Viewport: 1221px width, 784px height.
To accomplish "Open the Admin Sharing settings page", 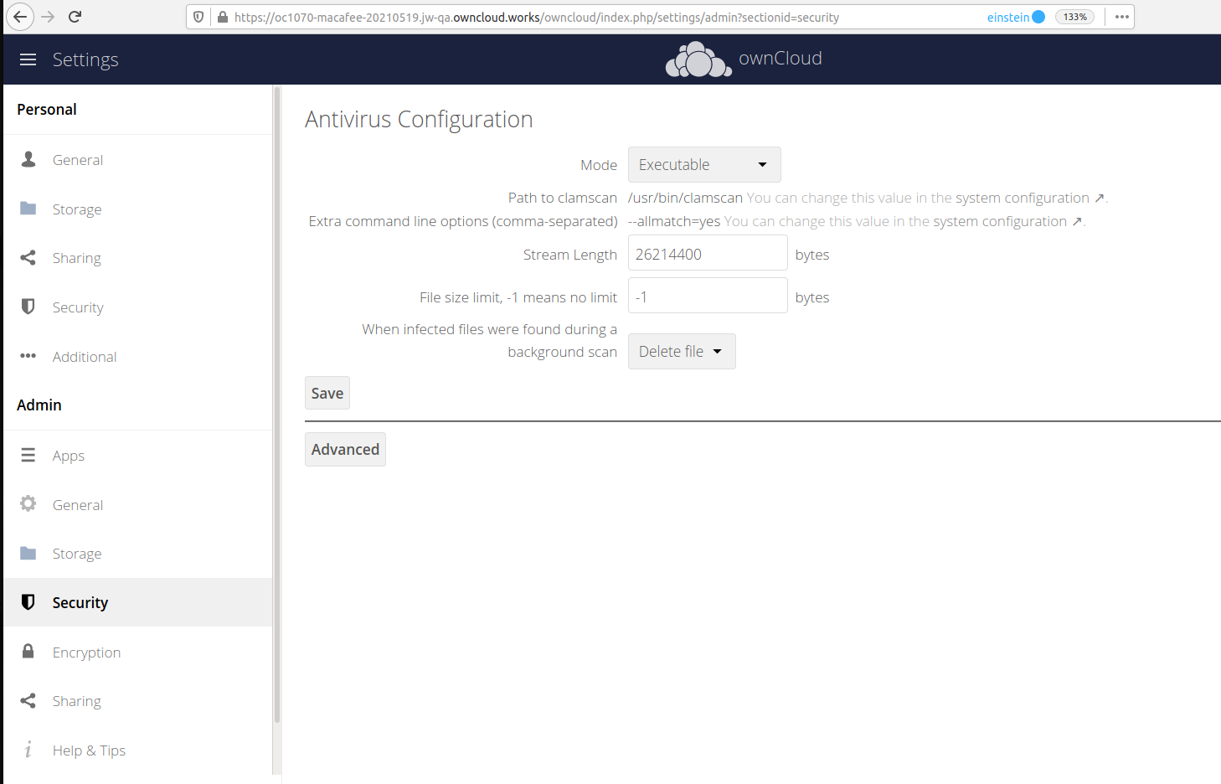I will pyautogui.click(x=76, y=700).
